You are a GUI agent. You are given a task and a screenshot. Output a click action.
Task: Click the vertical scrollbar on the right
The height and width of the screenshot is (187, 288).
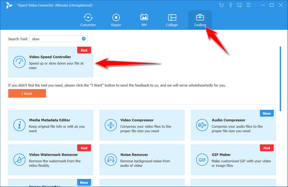(280, 79)
